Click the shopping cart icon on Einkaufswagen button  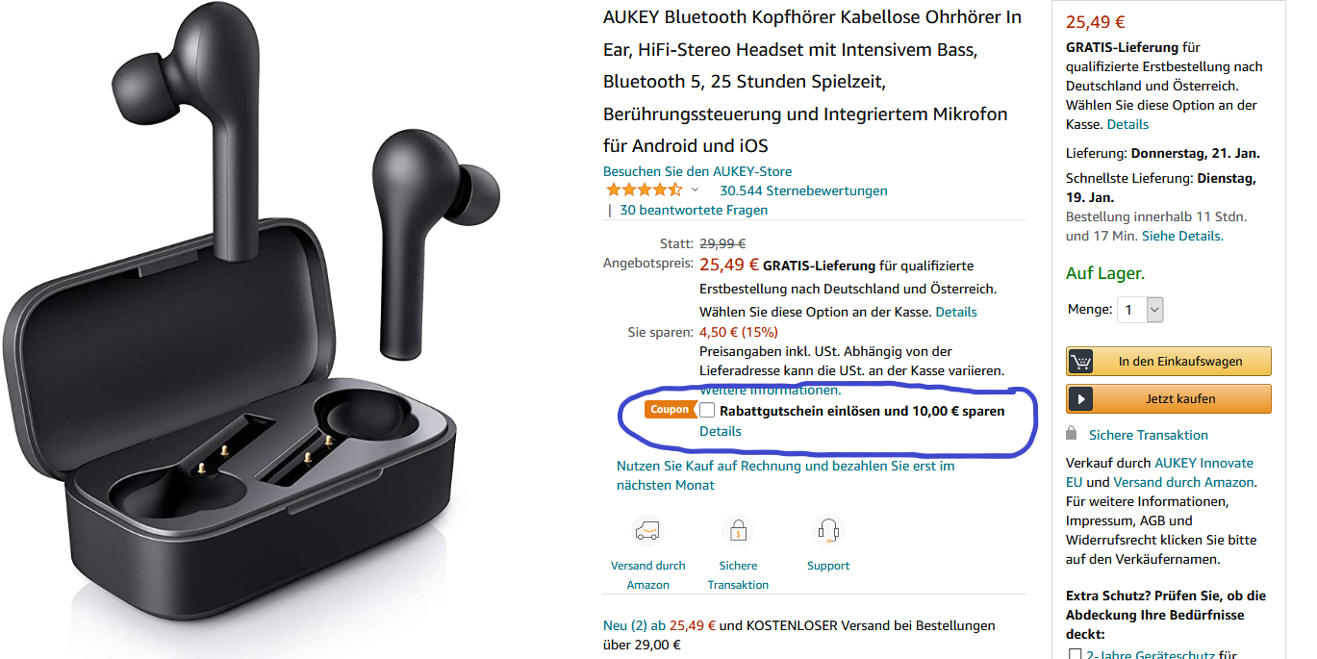1080,362
